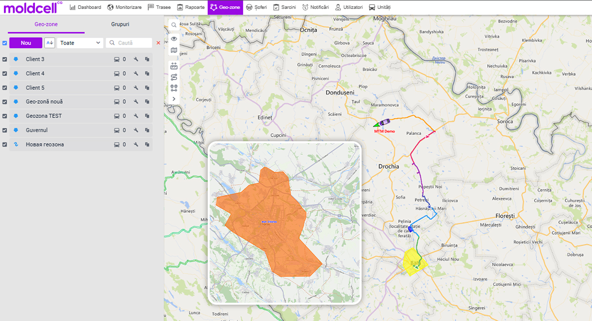
Task: Go to the Monitorizare section
Action: point(124,7)
